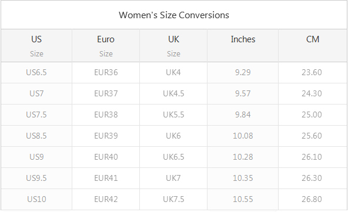Click the 10.08 inches cell

(x=243, y=136)
